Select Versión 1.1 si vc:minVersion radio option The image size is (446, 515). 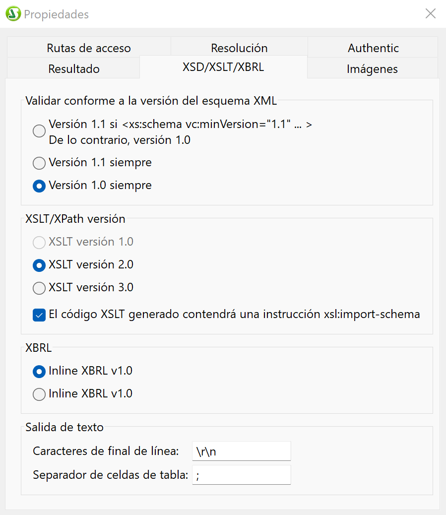39,131
